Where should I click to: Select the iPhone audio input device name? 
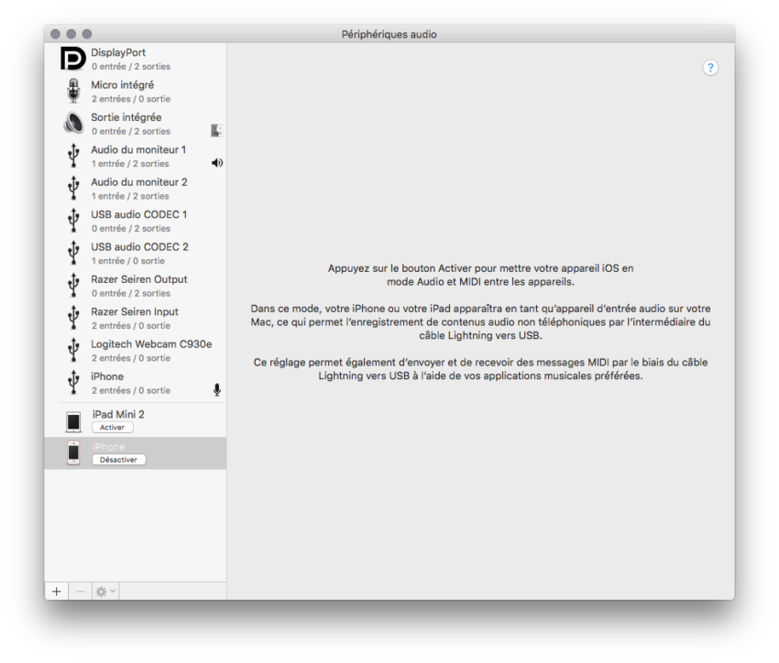(x=107, y=376)
